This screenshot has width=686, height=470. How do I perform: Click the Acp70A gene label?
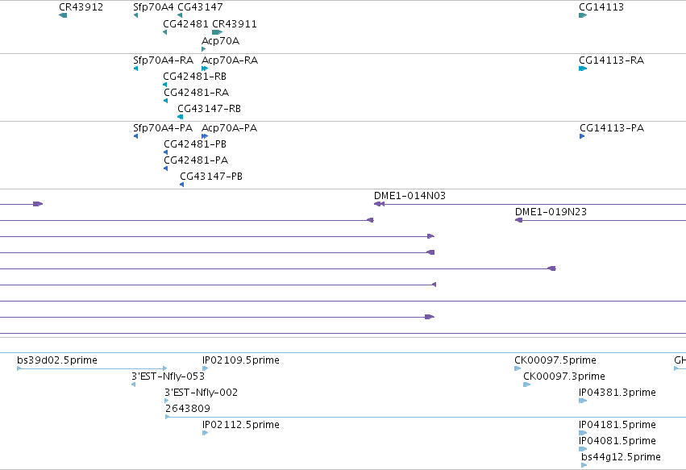point(220,41)
